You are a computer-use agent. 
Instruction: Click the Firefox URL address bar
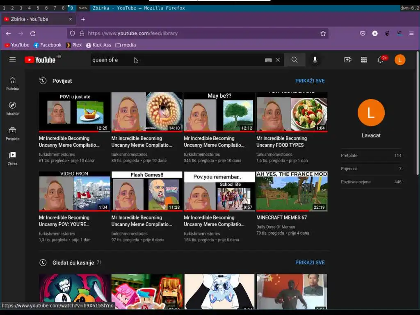tap(198, 34)
